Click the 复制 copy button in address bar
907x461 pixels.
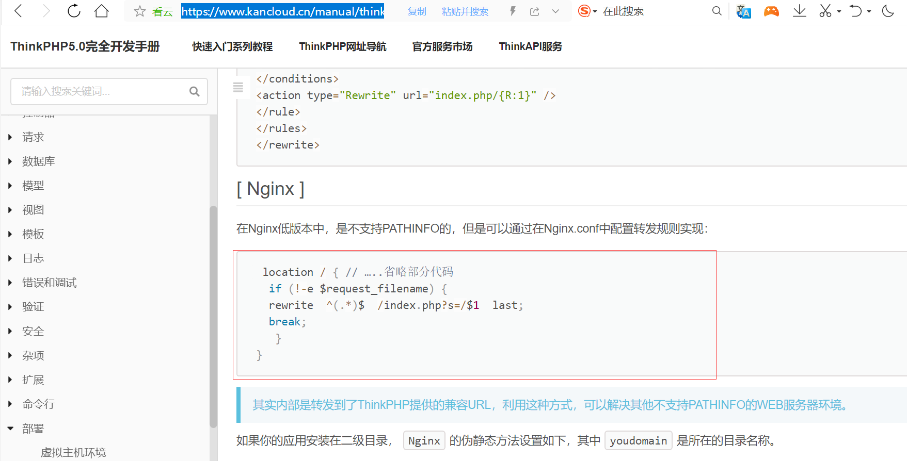coord(417,11)
